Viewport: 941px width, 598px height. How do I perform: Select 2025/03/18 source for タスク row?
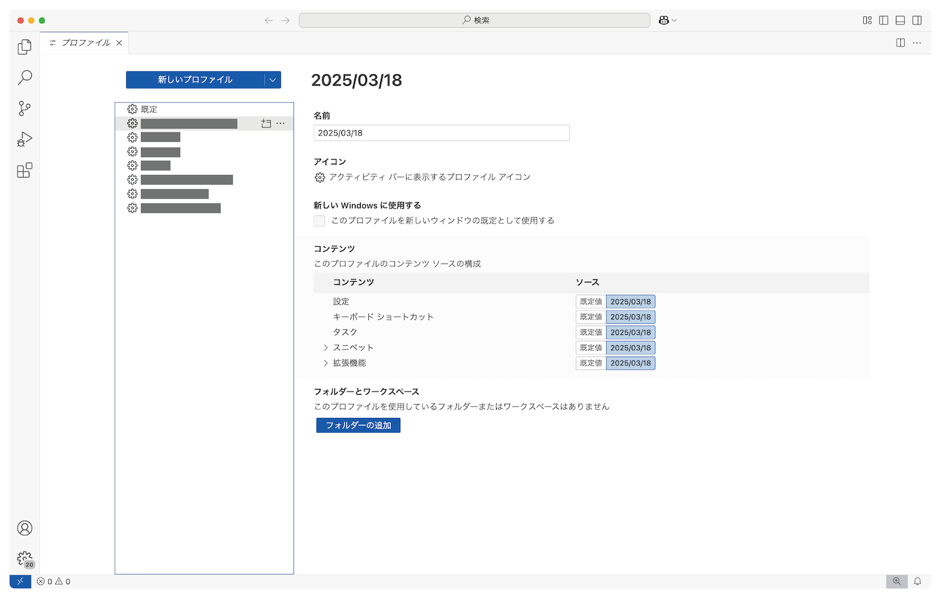click(630, 333)
